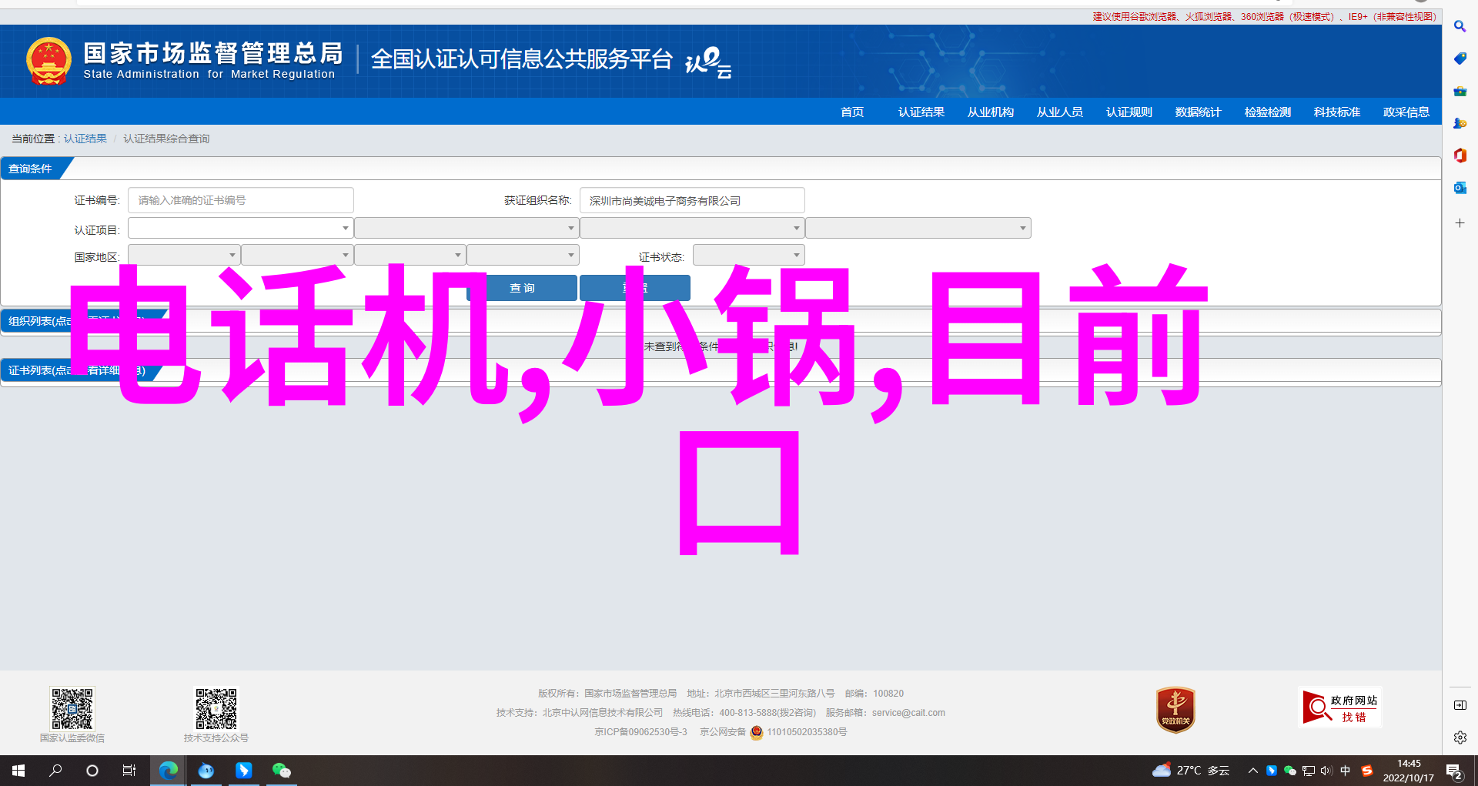The width and height of the screenshot is (1478, 786).
Task: Open Outlook from the Edge sidebar
Action: [x=1460, y=188]
